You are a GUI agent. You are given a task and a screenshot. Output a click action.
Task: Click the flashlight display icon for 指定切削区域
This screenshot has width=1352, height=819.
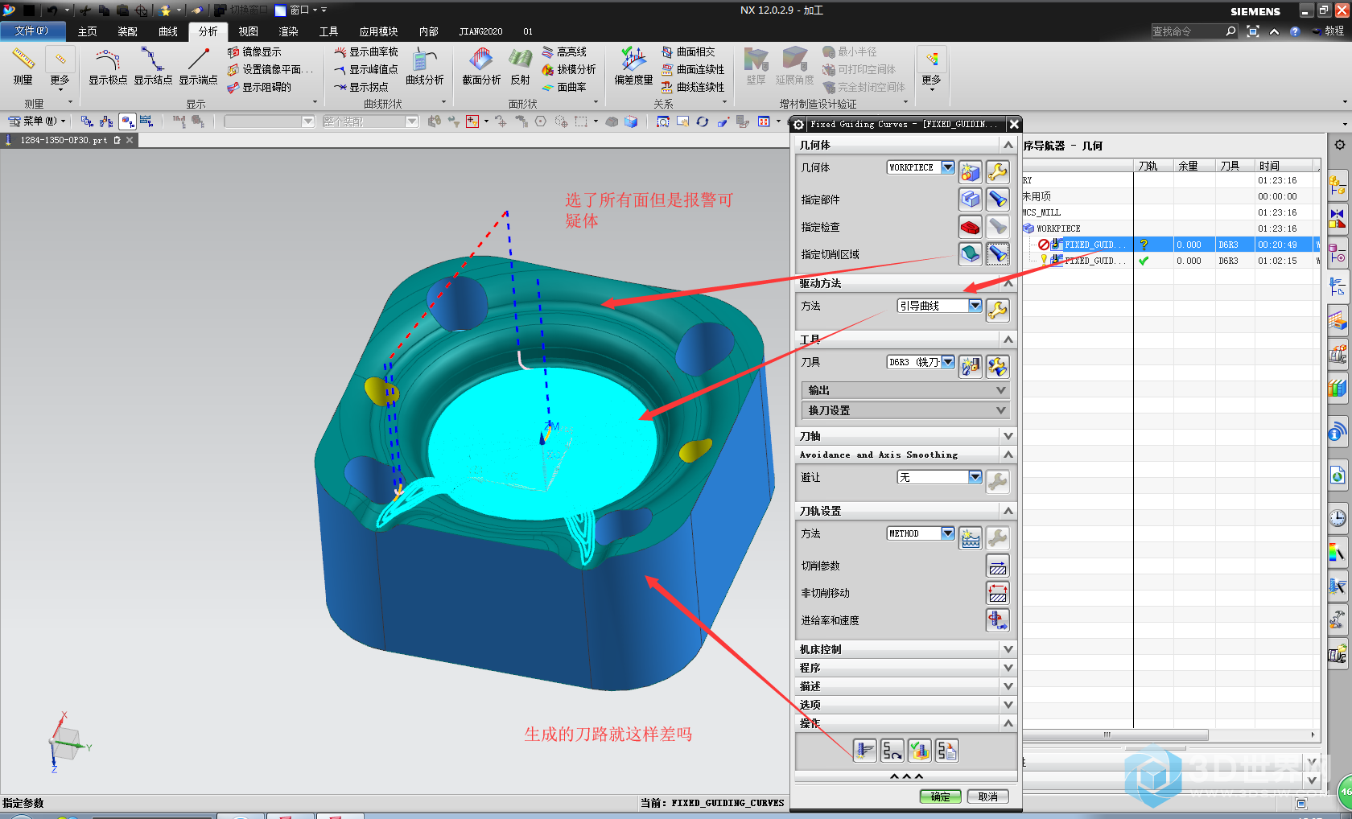(x=998, y=254)
